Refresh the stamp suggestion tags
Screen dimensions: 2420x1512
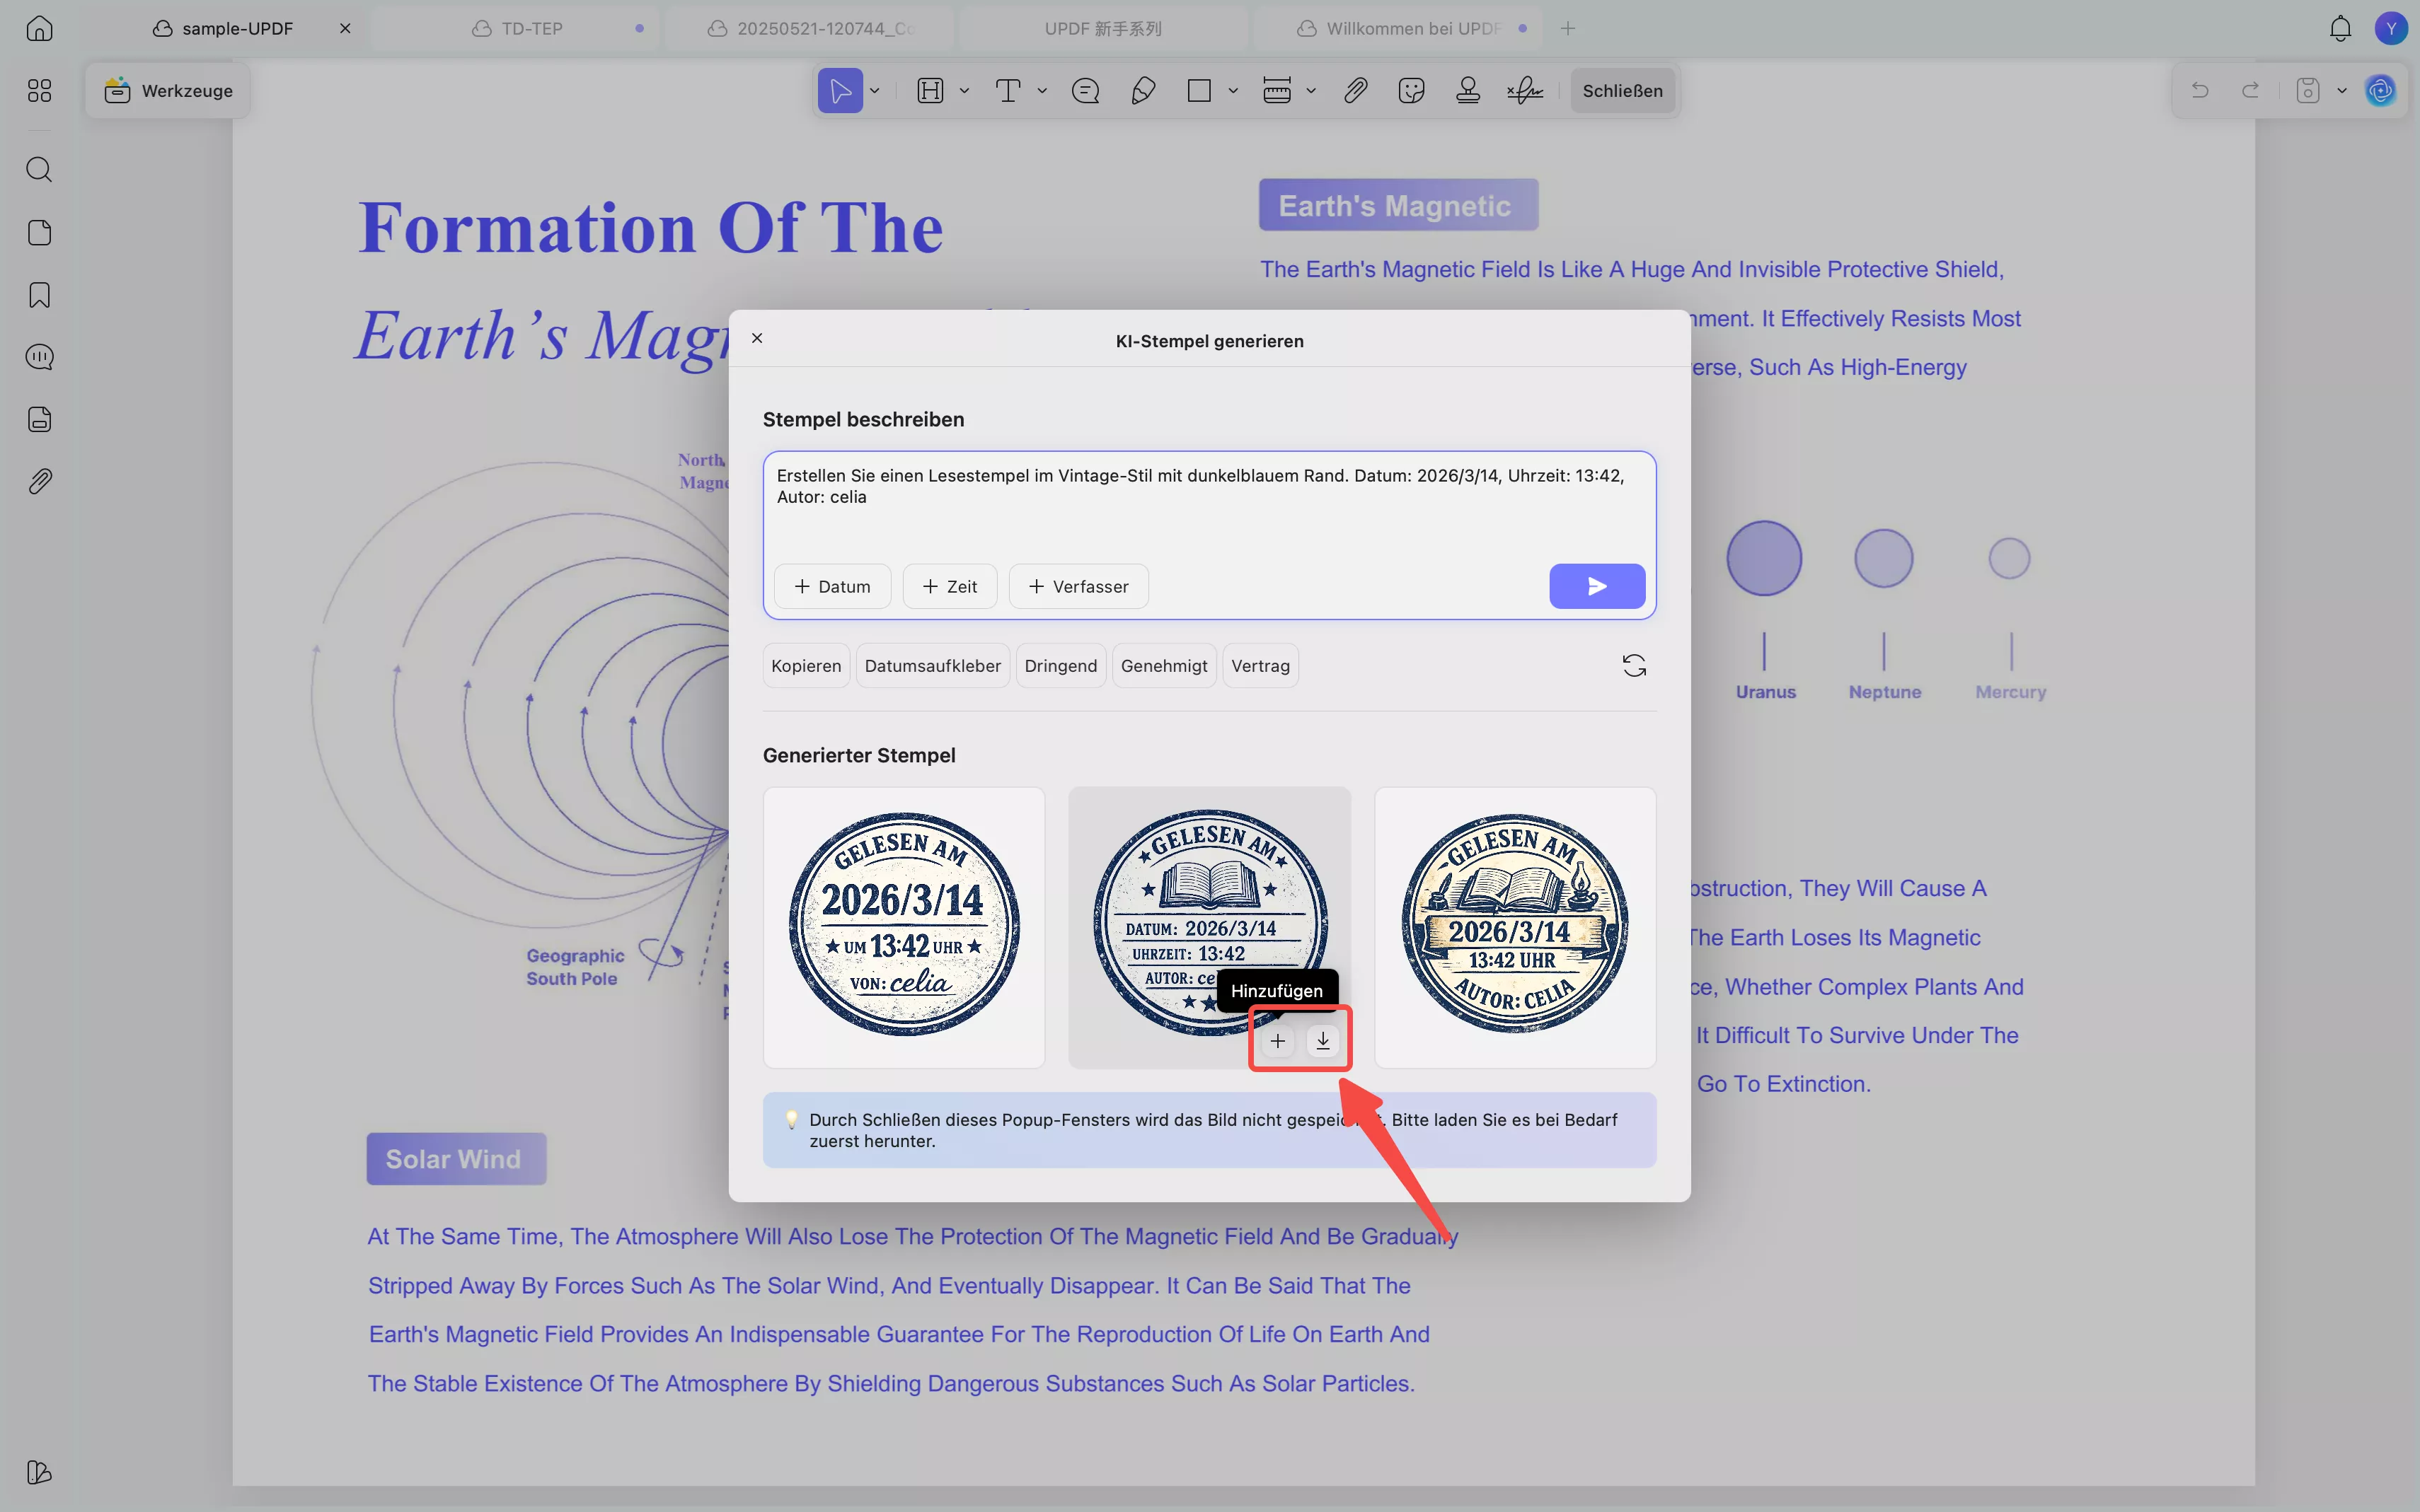pyautogui.click(x=1634, y=666)
